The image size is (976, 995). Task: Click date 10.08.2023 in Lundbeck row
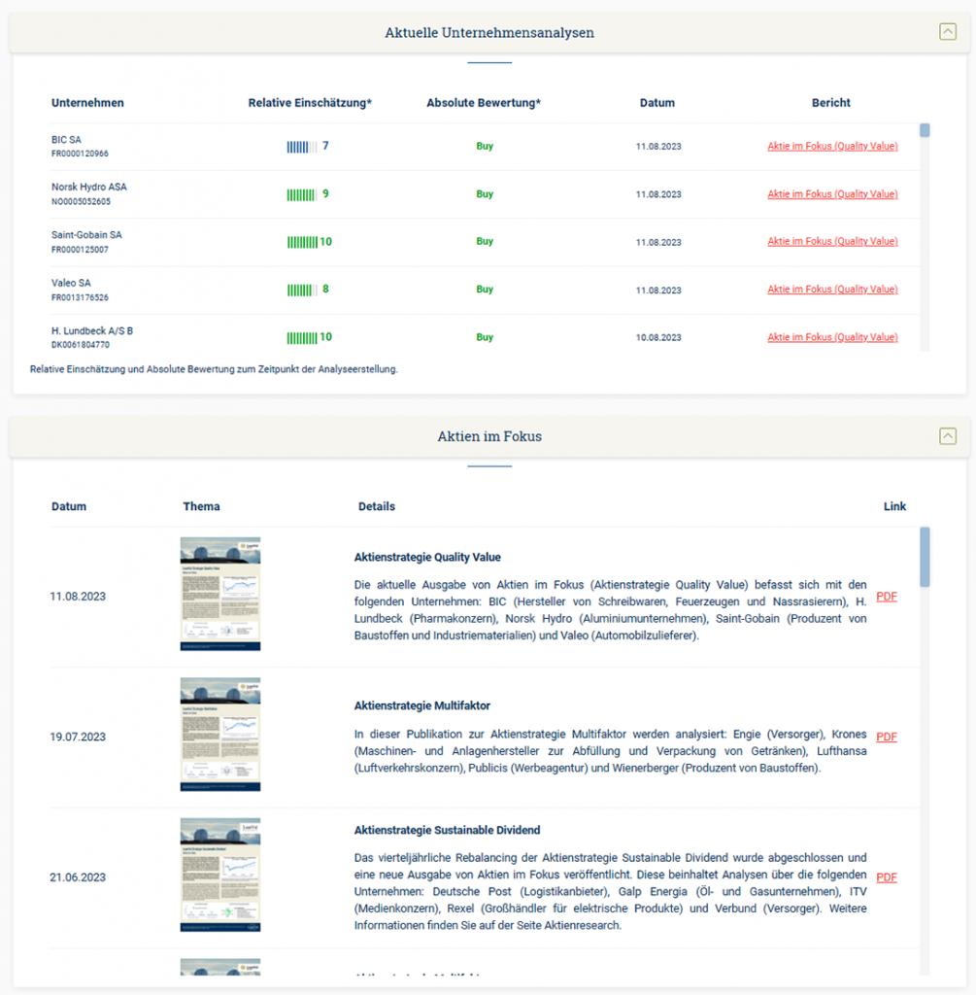pos(658,337)
